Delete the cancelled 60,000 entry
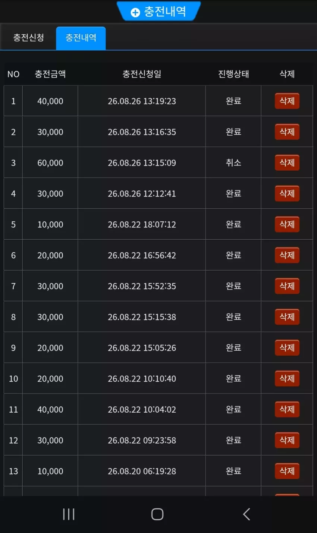 point(287,163)
